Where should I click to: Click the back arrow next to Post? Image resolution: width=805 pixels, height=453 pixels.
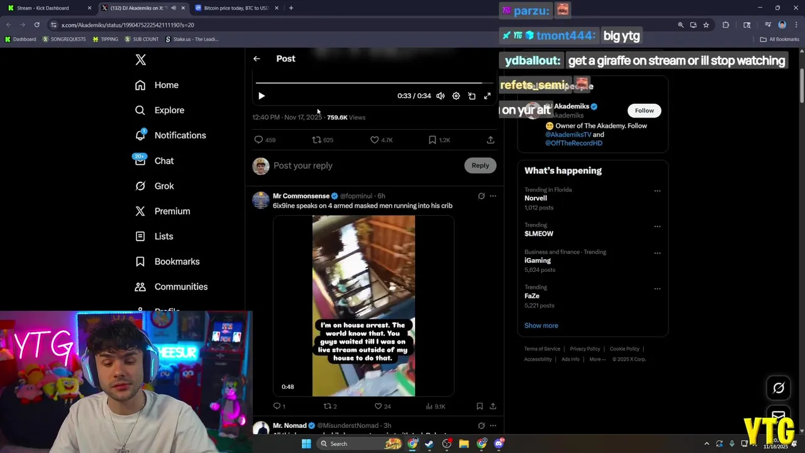point(257,59)
